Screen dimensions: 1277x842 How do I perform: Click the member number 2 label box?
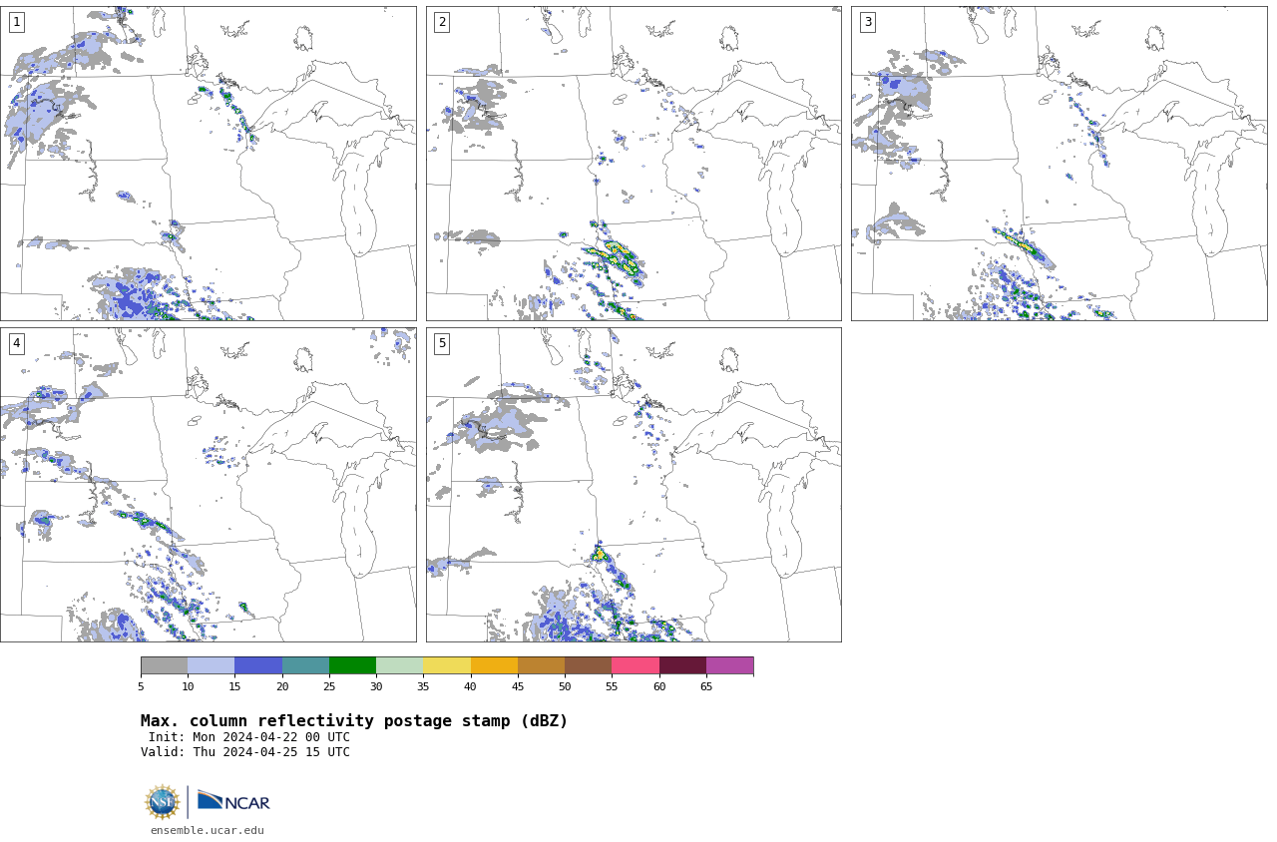(442, 22)
